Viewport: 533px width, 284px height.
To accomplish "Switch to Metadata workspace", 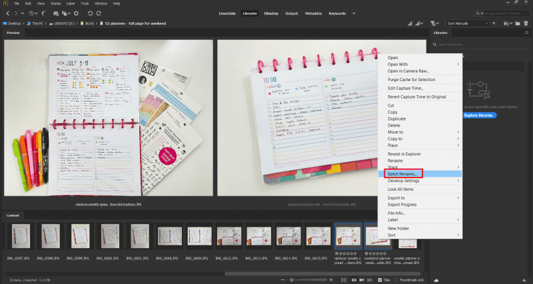I will point(313,13).
